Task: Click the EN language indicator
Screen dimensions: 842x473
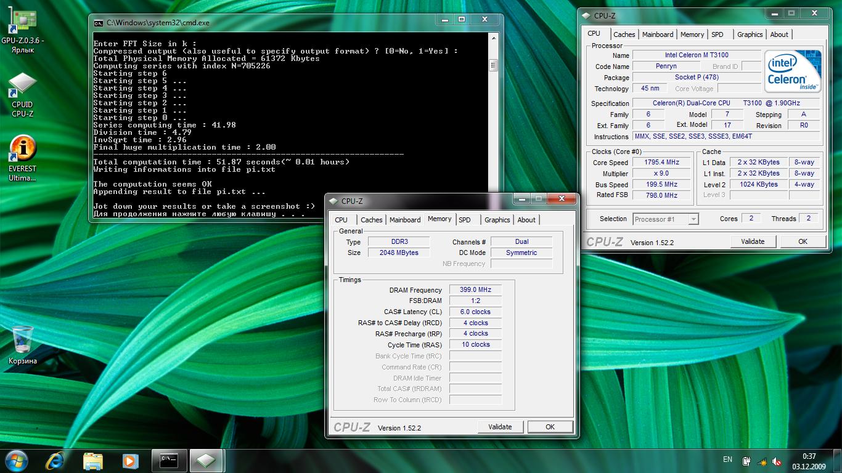Action: coord(727,459)
